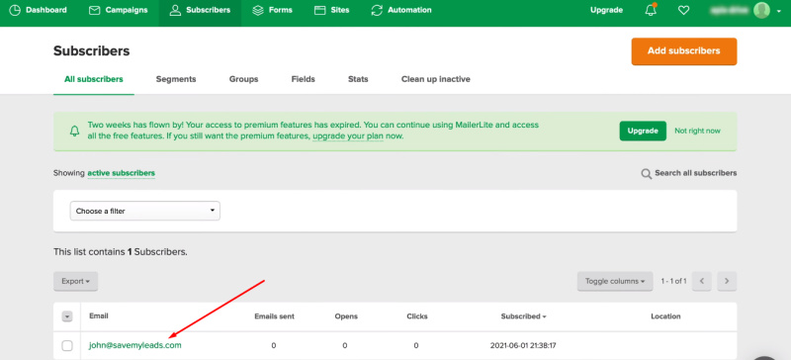Dismiss banner with Not right now
This screenshot has height=360, width=791.
697,131
